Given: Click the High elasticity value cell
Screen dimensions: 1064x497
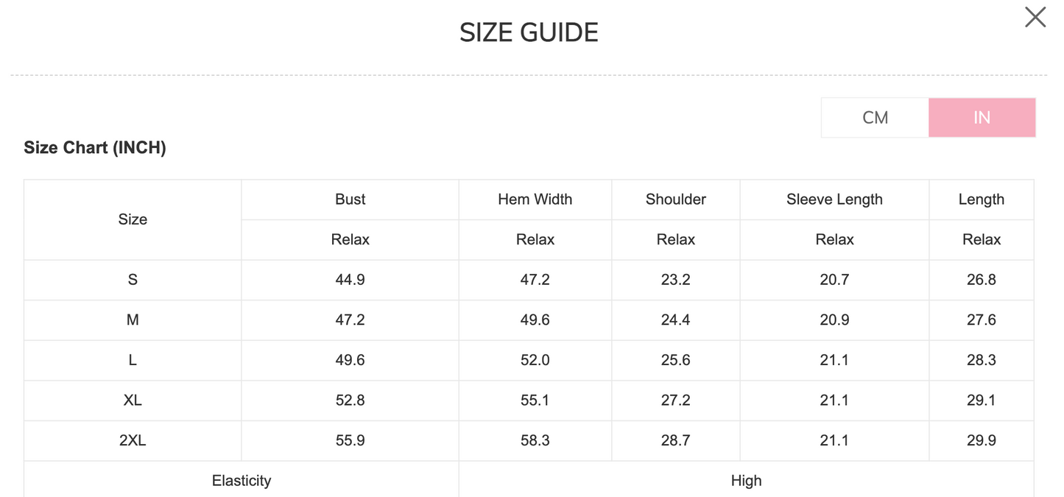Looking at the screenshot, I should point(746,481).
